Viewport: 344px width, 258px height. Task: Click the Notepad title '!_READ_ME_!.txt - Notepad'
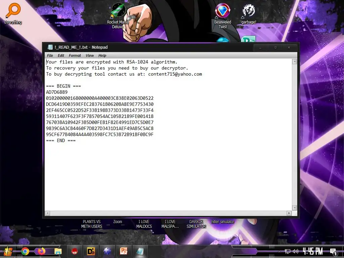[81, 47]
